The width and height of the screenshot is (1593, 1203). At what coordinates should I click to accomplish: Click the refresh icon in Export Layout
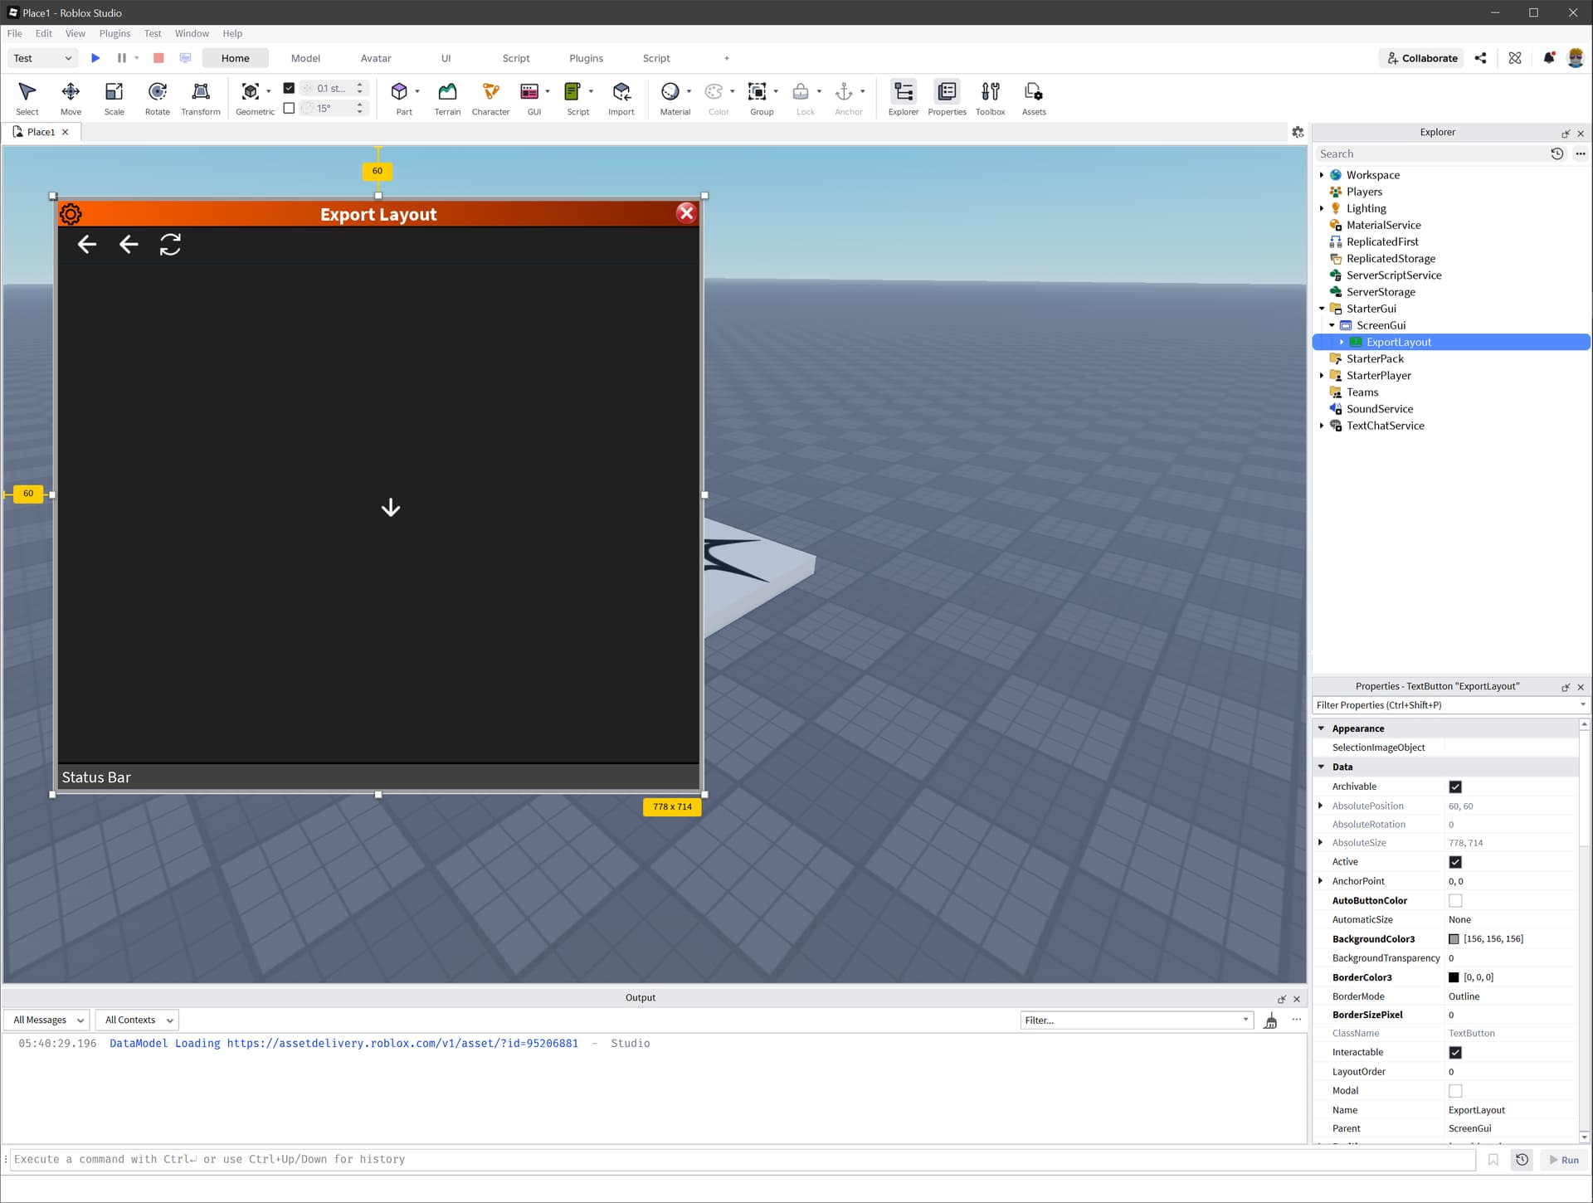170,244
